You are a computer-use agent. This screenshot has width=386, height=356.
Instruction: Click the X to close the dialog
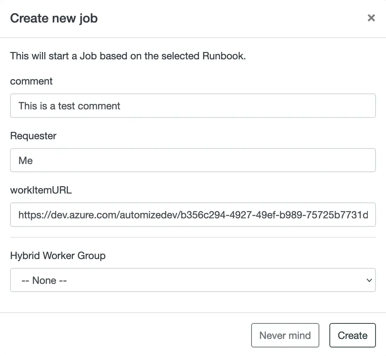pos(371,18)
